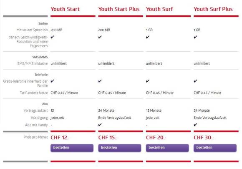Click Youth Surf speed-reduction checkmark

(x=148, y=37)
